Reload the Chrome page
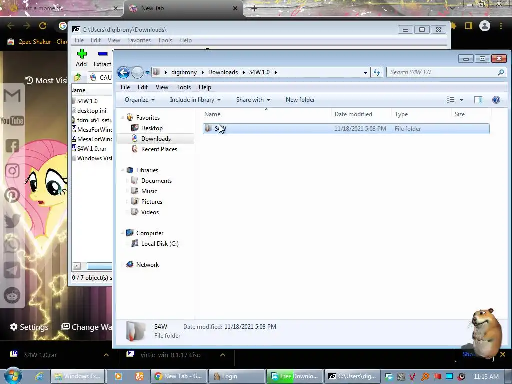The height and width of the screenshot is (384, 512). (43, 26)
